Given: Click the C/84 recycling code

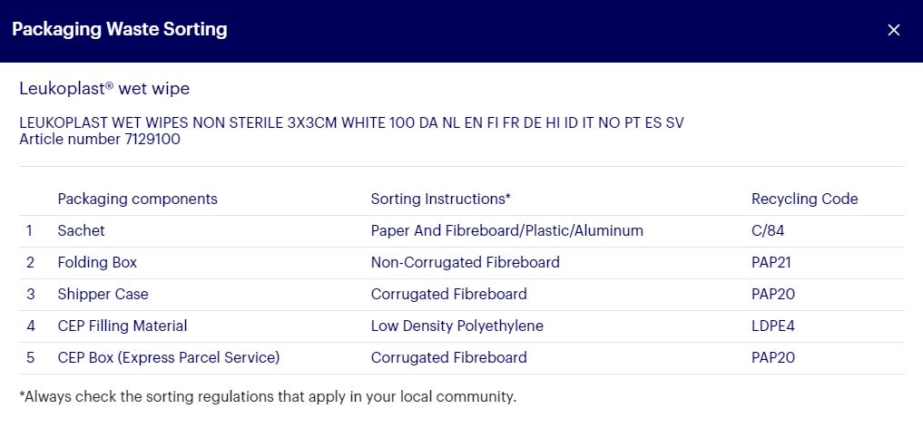Looking at the screenshot, I should (x=768, y=230).
